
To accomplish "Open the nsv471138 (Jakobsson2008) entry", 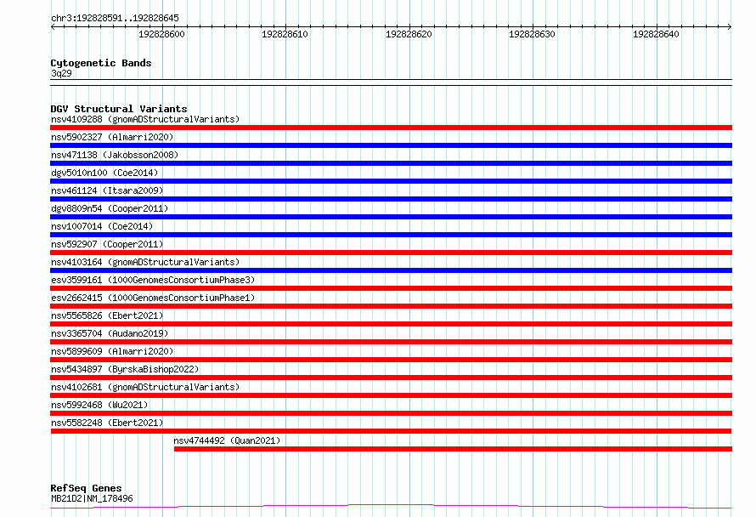I will [x=115, y=155].
